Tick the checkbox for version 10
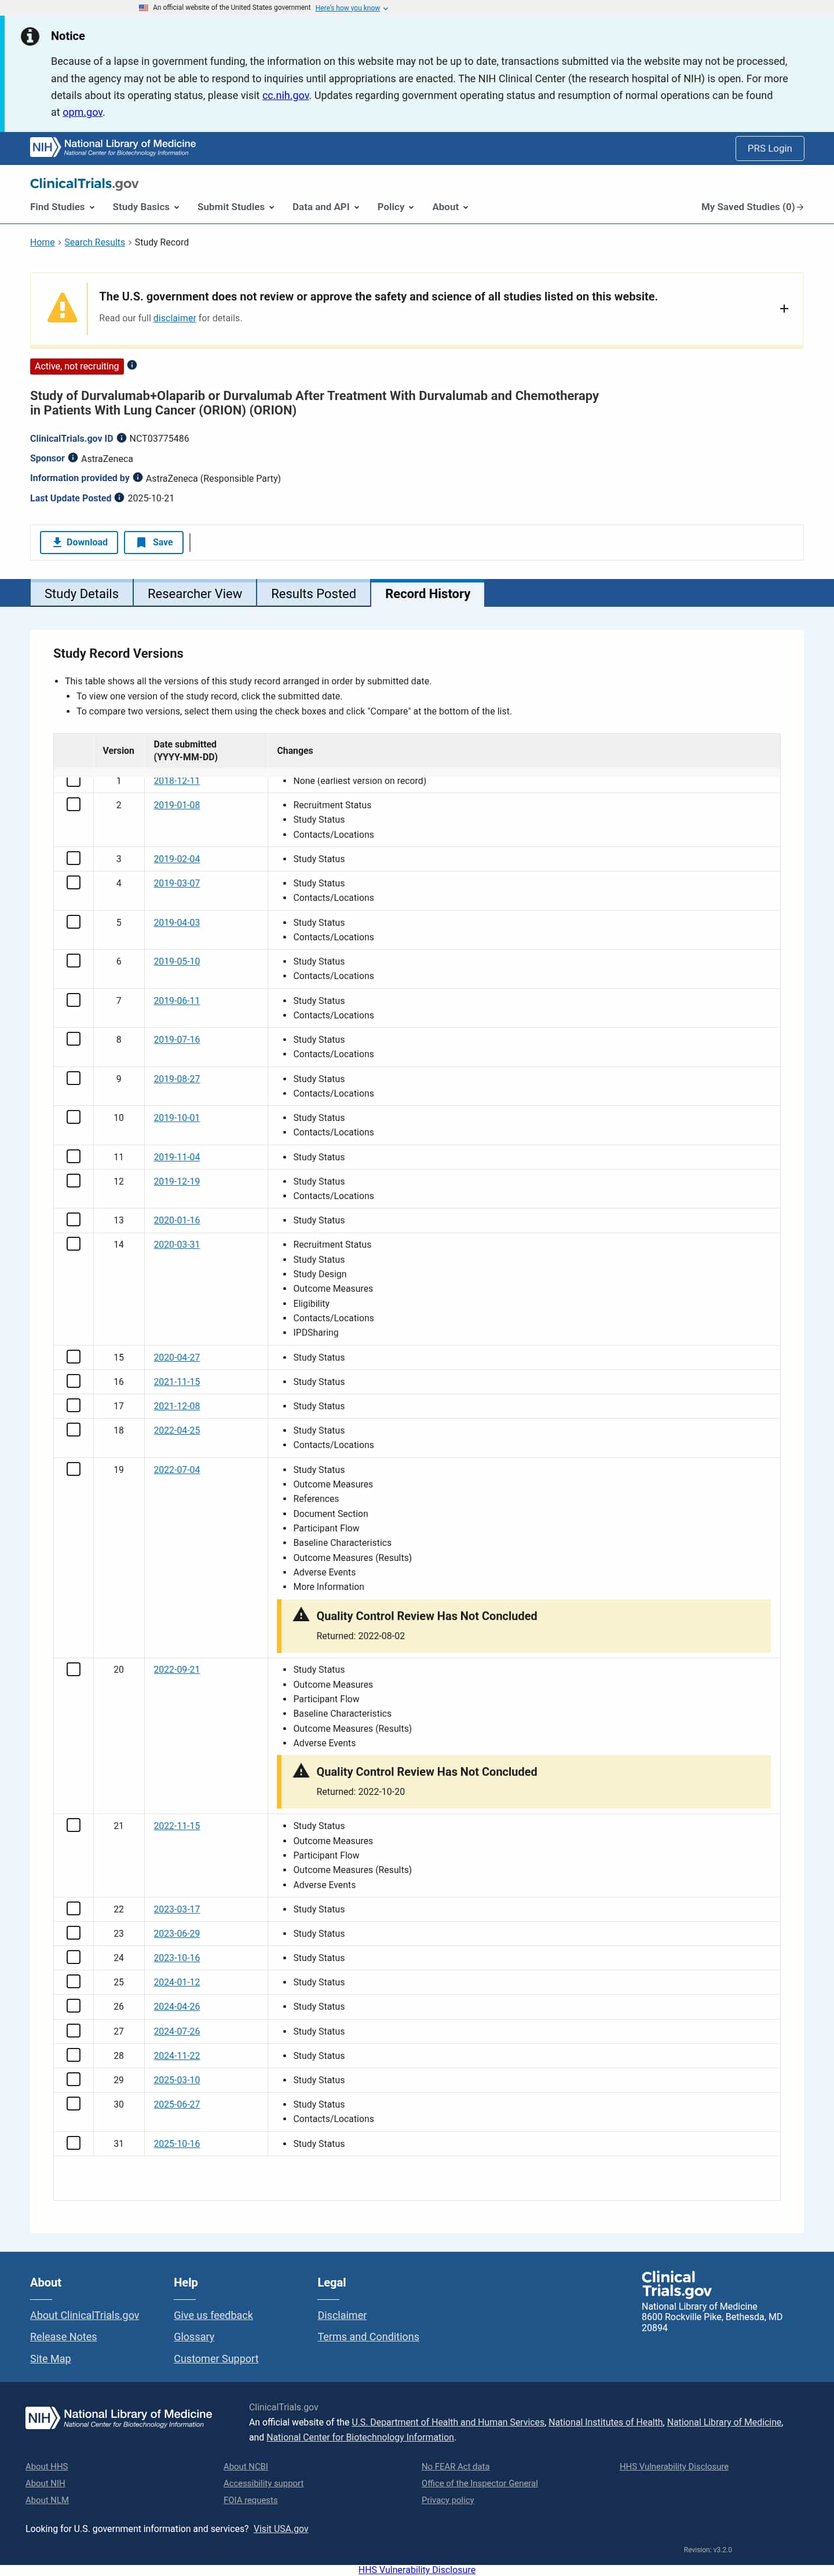 pos(73,1117)
